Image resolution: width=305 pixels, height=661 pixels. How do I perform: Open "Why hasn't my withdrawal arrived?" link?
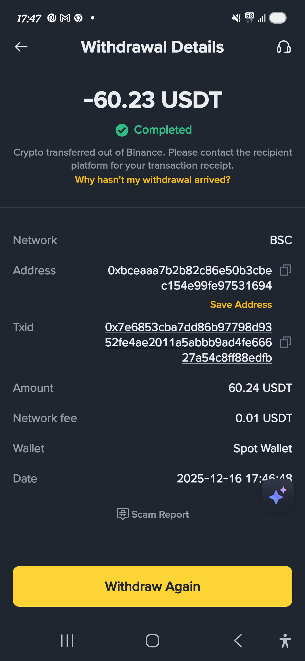click(152, 180)
